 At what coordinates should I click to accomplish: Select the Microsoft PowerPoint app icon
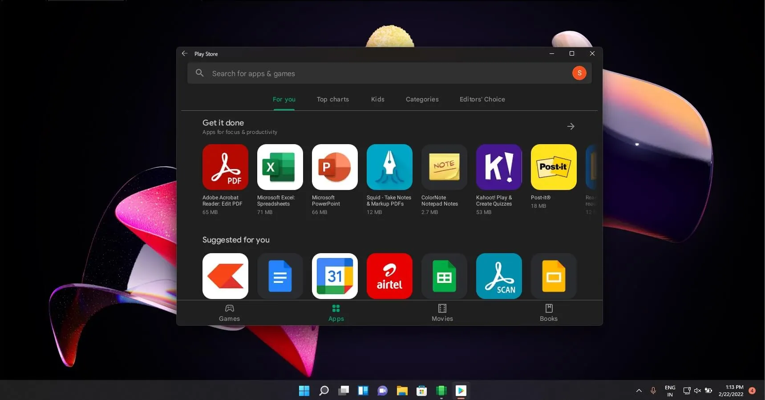pos(335,167)
